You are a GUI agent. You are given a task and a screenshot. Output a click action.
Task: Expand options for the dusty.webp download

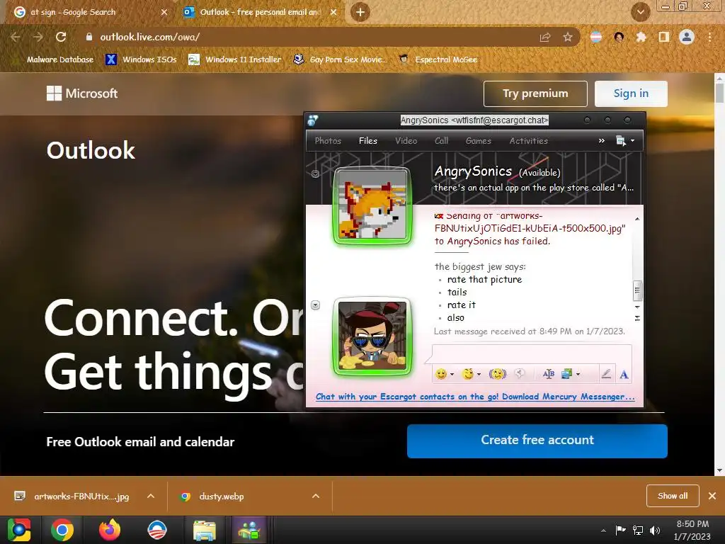[316, 496]
